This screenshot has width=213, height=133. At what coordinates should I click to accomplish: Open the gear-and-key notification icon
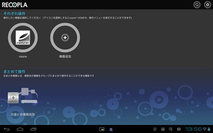coord(171,129)
